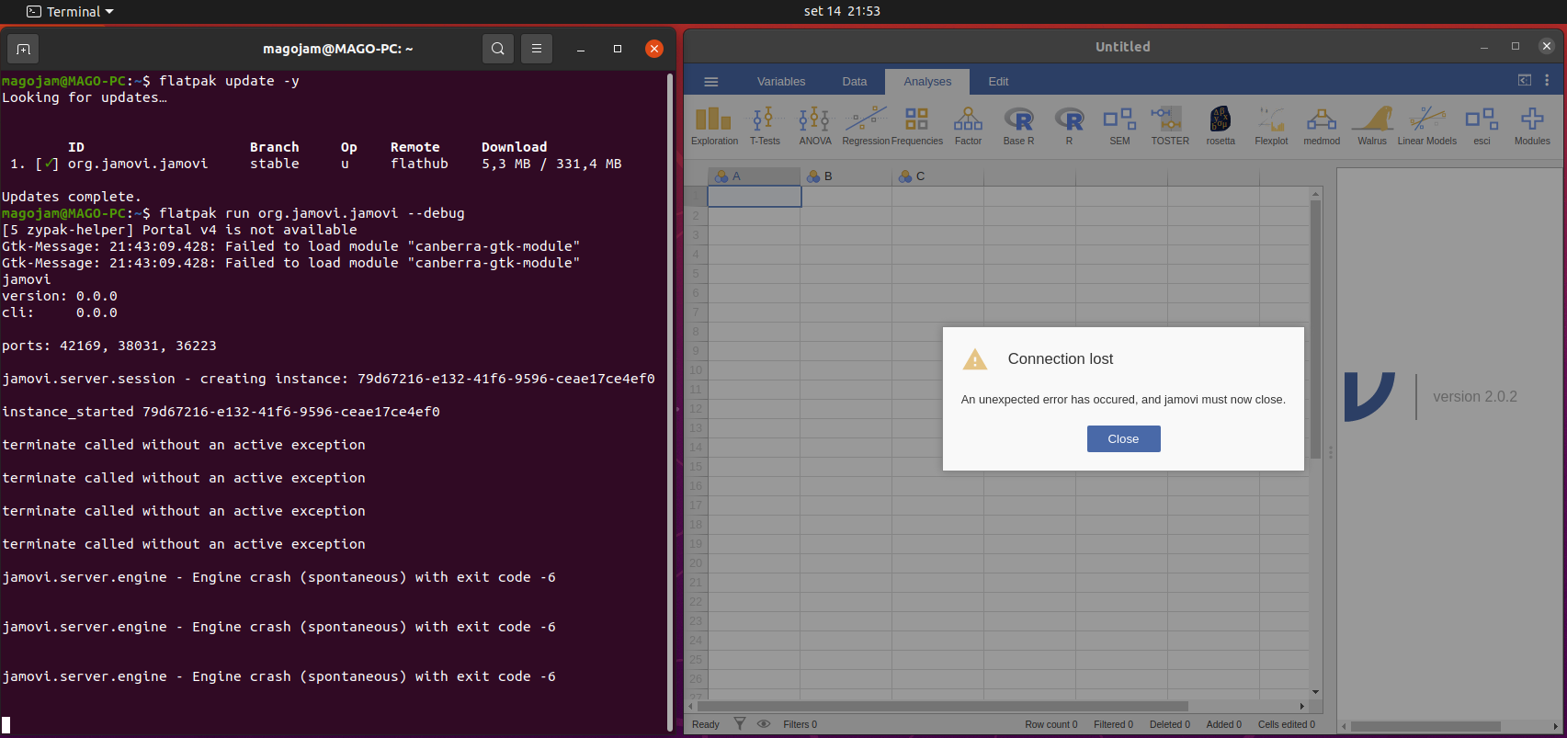
Task: Open jamovi kebab options menu
Action: point(1547,80)
